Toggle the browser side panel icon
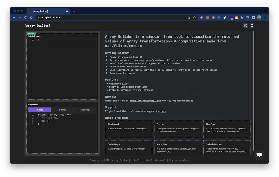Image resolution: width=279 pixels, height=177 pixels. [253, 18]
